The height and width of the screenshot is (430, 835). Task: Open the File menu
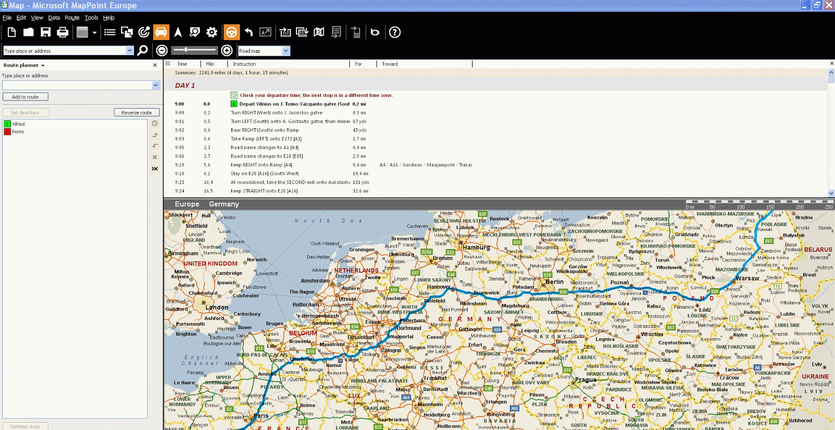7,18
